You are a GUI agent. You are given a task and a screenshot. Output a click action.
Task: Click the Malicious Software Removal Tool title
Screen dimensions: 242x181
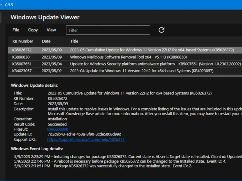(128, 57)
